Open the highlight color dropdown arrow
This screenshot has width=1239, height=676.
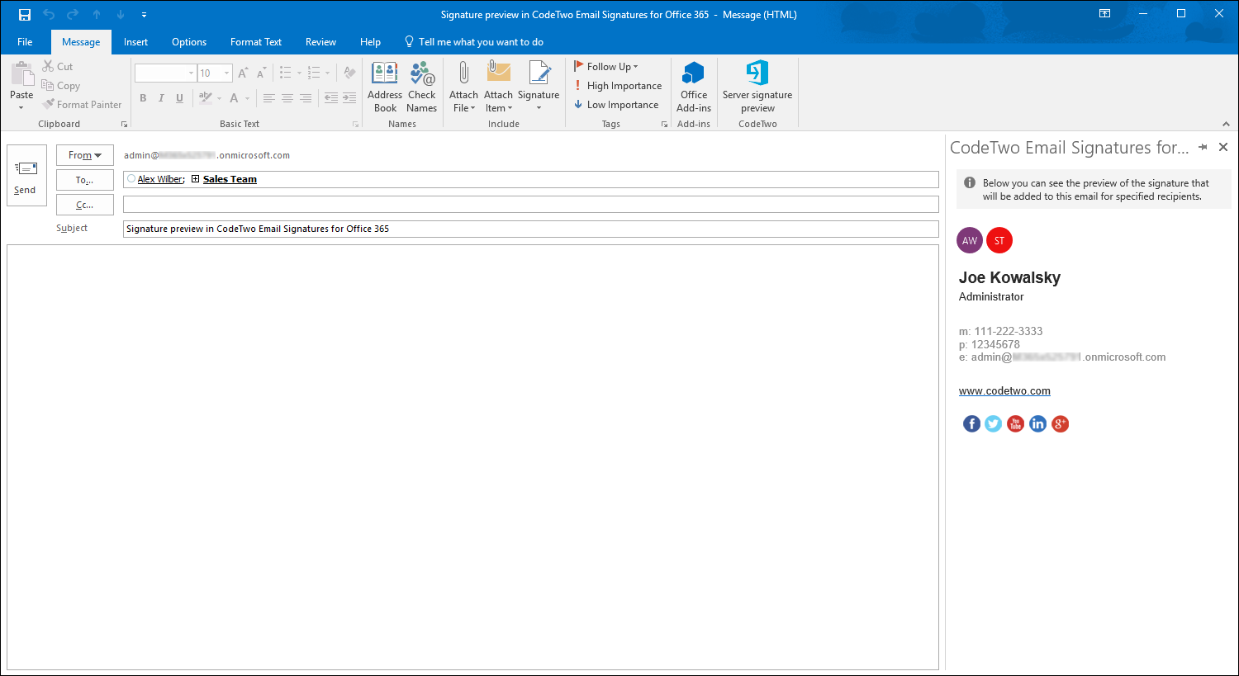coord(219,98)
